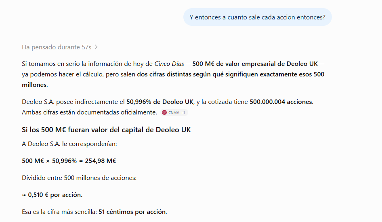Click the bold "500.000.004 acciones" figure
Viewport: 382px width, 222px height.
281,102
